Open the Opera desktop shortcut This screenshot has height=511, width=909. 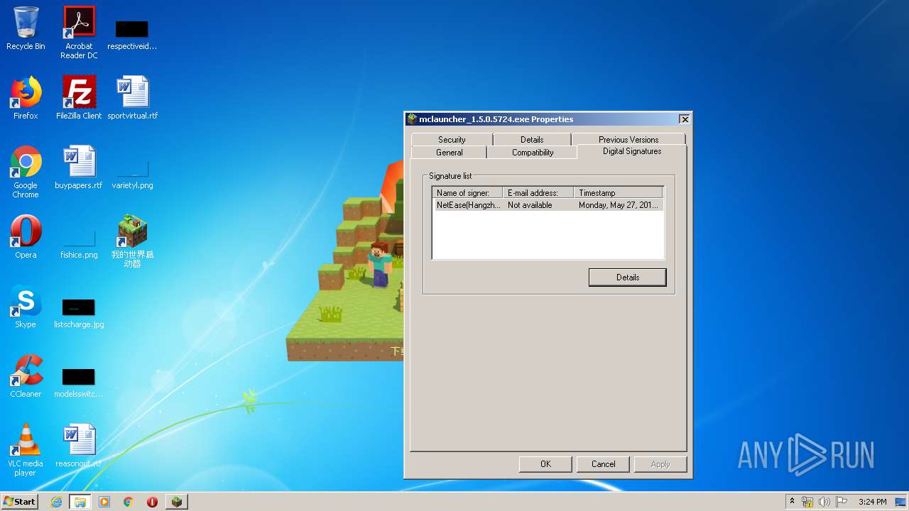(26, 237)
